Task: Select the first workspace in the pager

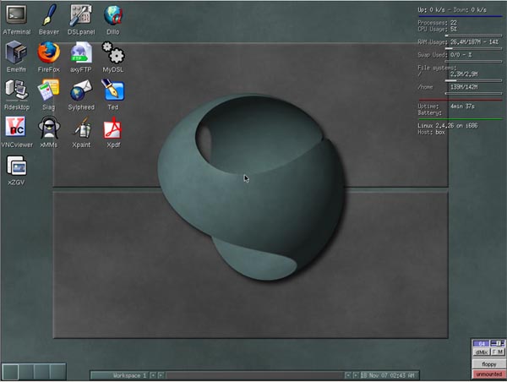Action: click(x=10, y=372)
